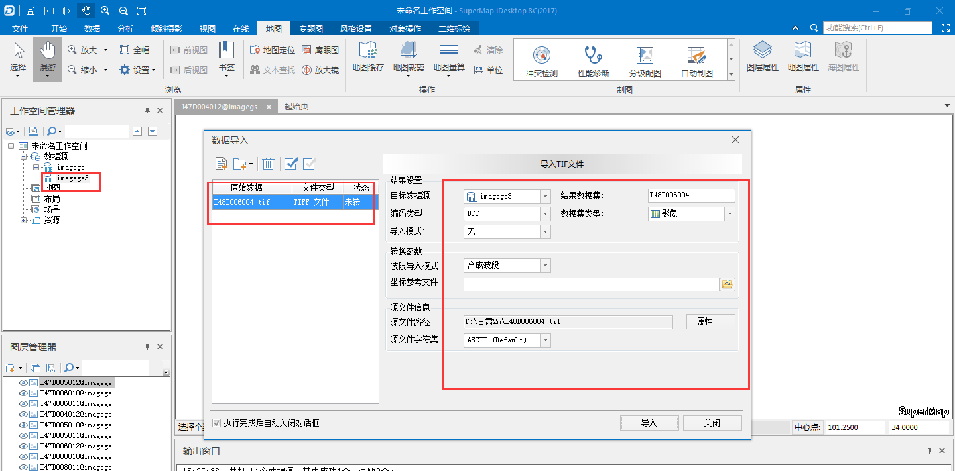The width and height of the screenshot is (955, 471).
Task: Switch to the 分析 ribbon tab
Action: pos(125,28)
